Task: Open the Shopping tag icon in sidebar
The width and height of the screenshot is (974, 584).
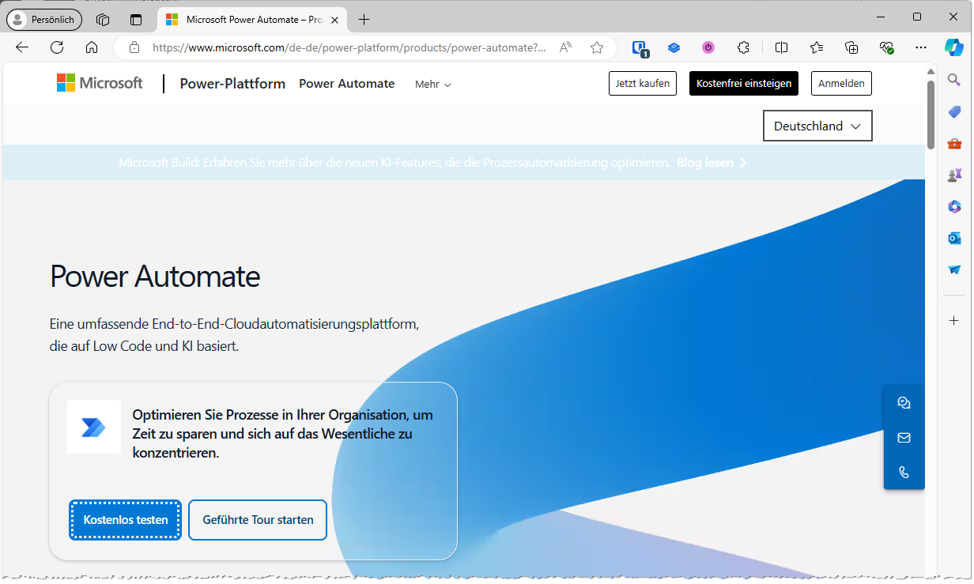Action: [x=954, y=111]
